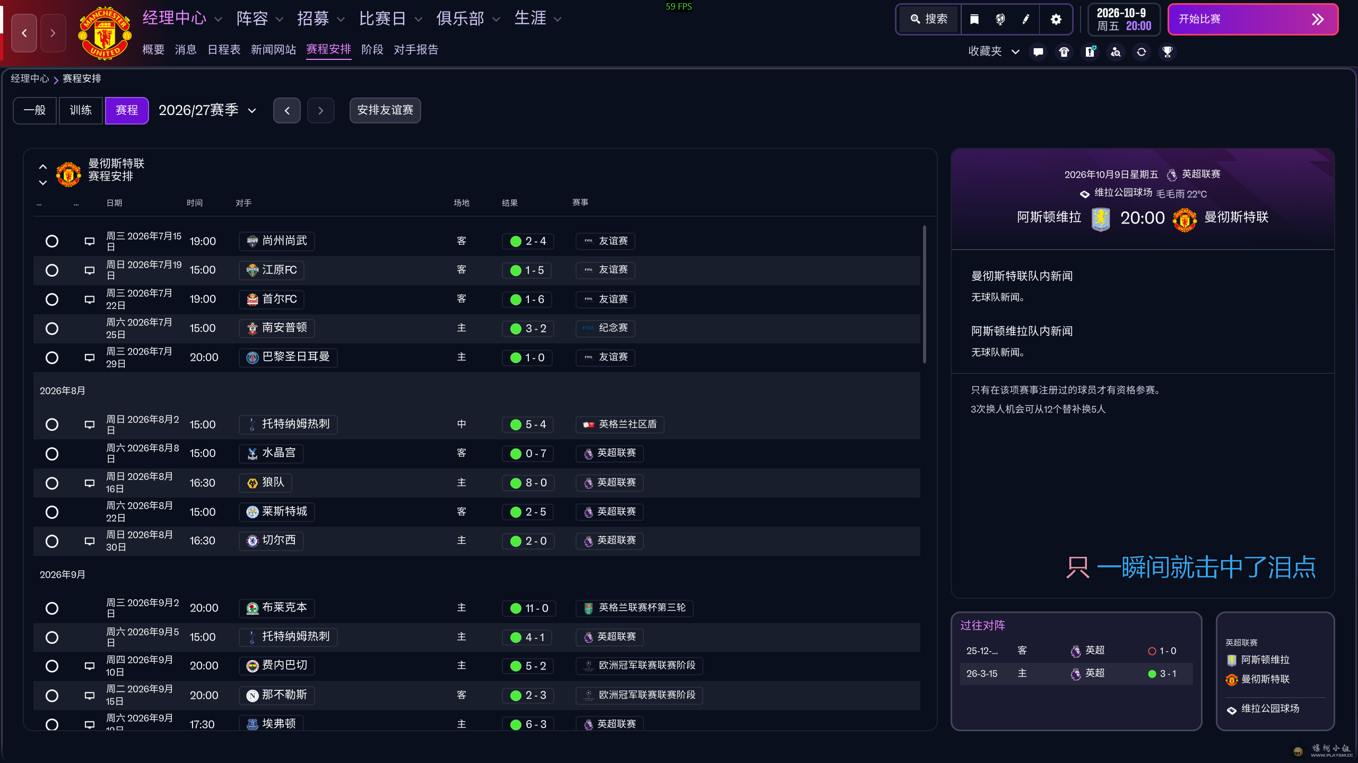The height and width of the screenshot is (763, 1358).
Task: Click the 安排友谊赛 button
Action: coord(385,110)
